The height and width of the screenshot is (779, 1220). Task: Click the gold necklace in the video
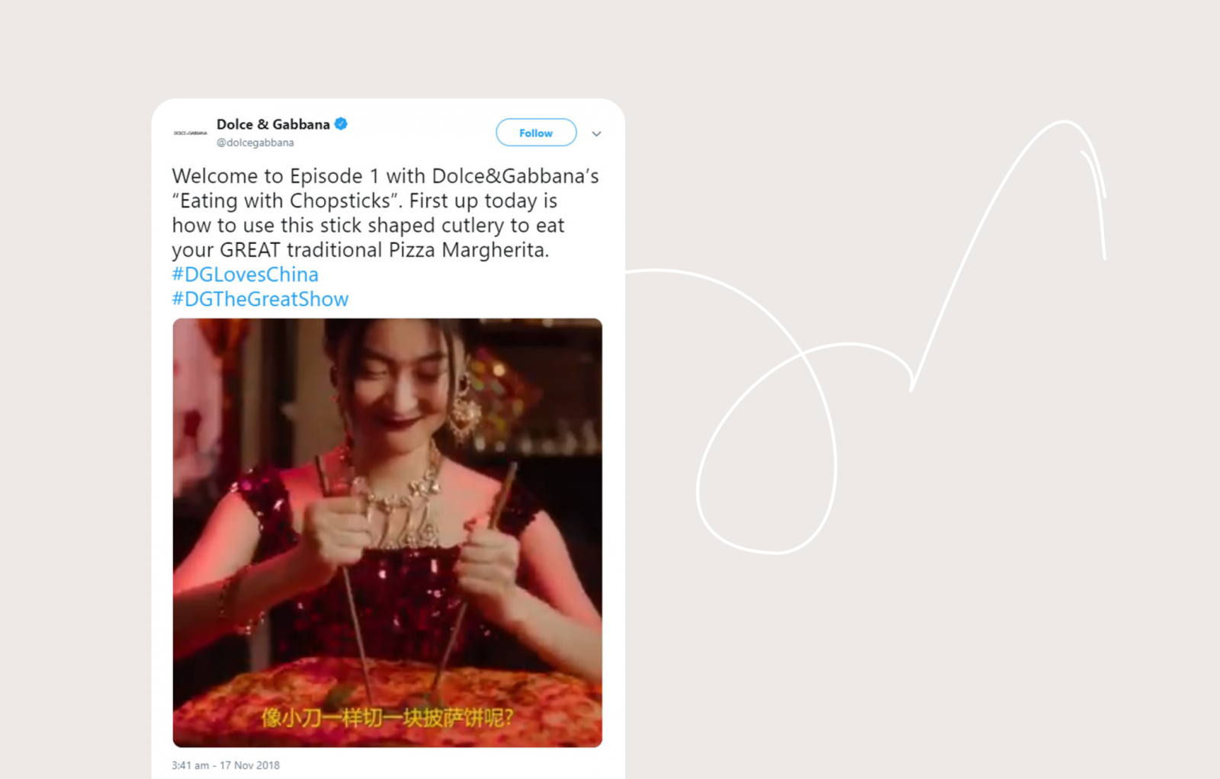click(396, 495)
